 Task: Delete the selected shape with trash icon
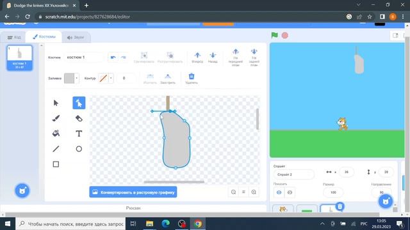pyautogui.click(x=192, y=76)
